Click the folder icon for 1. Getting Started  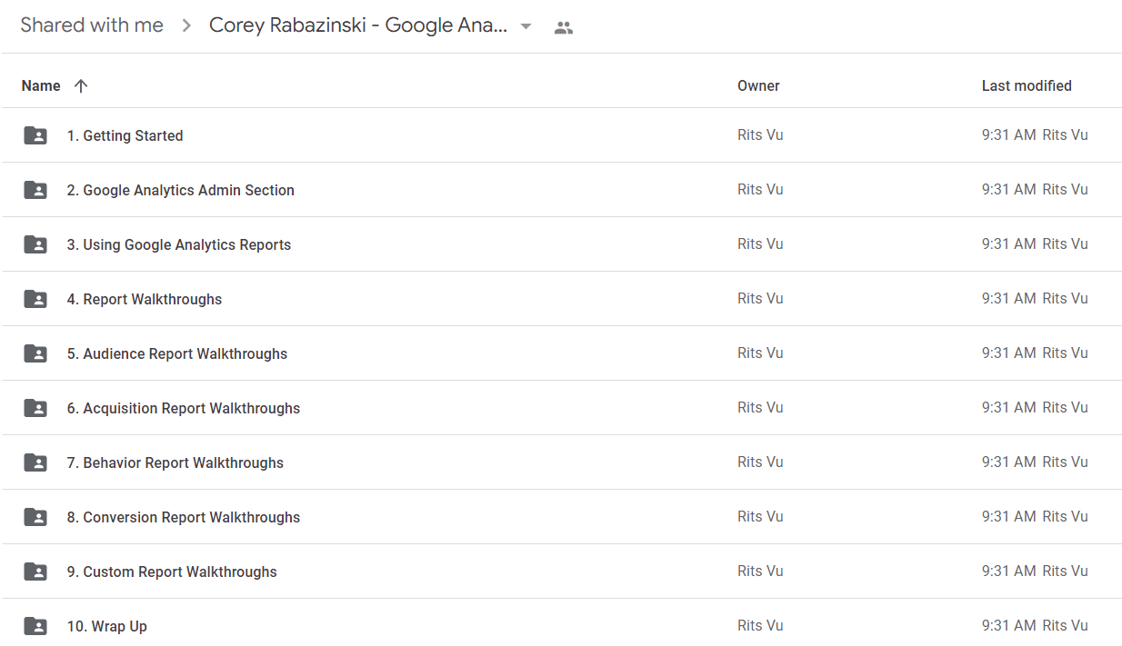[35, 135]
